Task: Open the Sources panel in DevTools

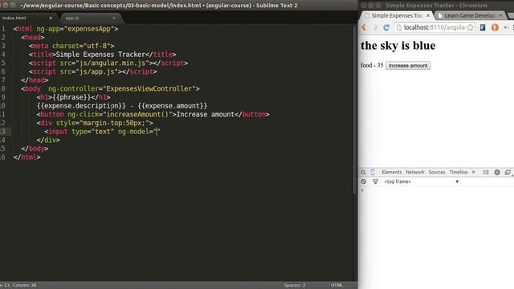Action: click(x=437, y=173)
